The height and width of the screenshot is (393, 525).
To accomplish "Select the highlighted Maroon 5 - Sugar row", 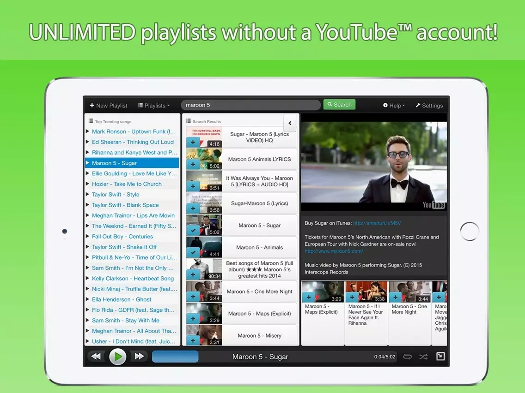I will [132, 163].
